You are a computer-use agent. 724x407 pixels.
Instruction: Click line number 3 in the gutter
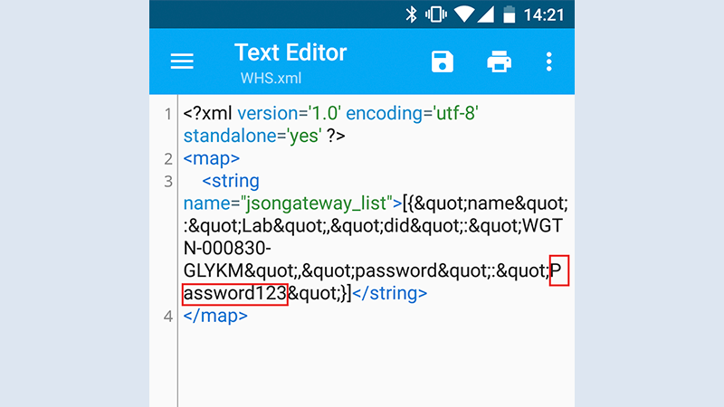pyautogui.click(x=167, y=182)
